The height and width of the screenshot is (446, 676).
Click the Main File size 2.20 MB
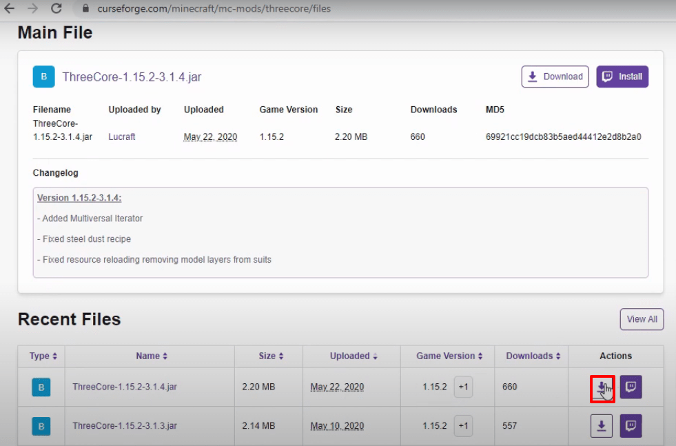351,136
